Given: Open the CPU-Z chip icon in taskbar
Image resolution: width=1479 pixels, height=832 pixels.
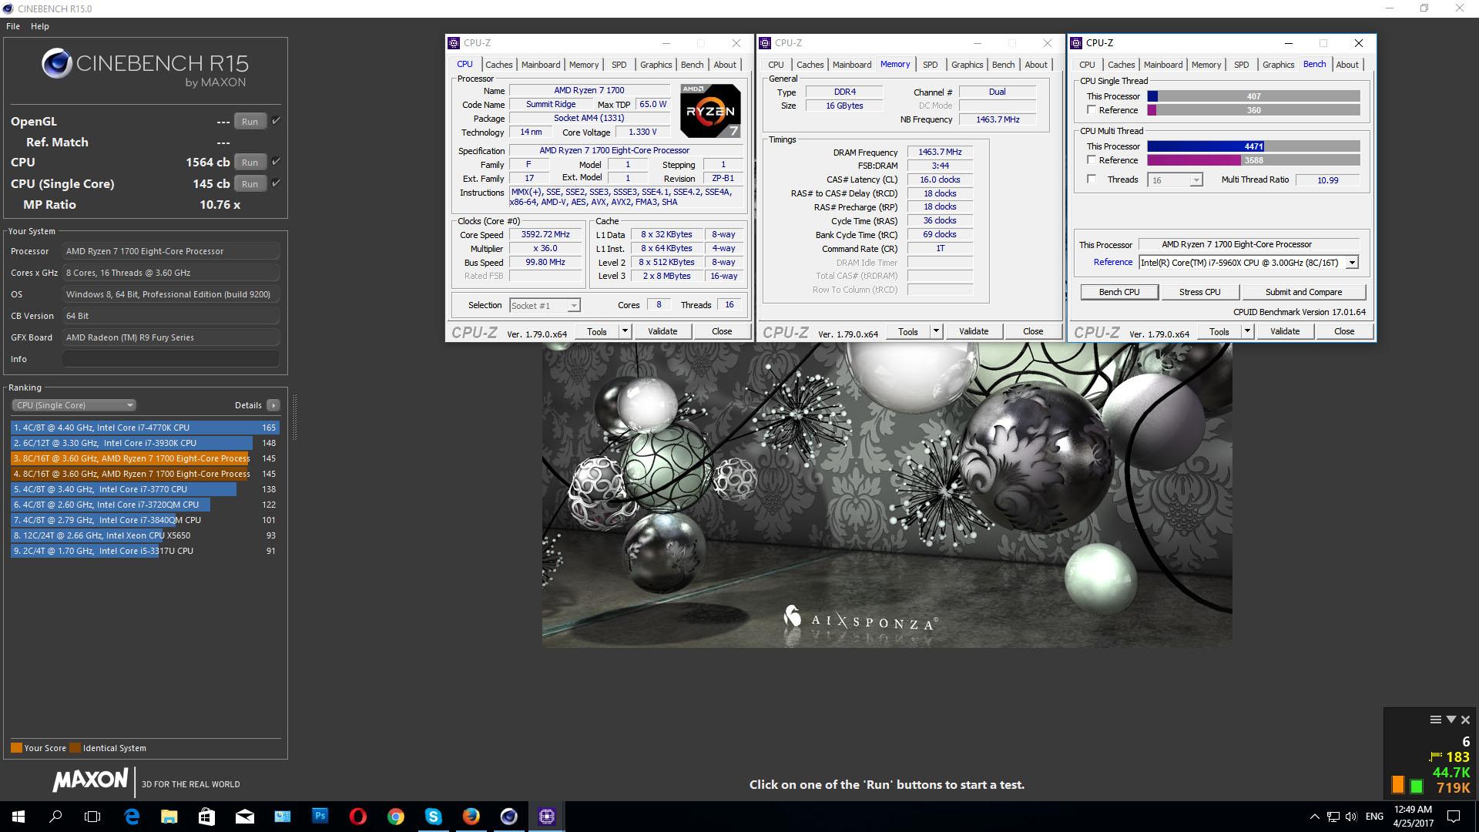Looking at the screenshot, I should pos(546,817).
